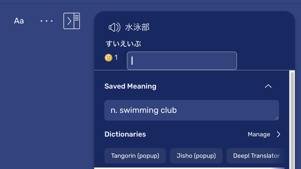Click the reading すいえいぶ
The width and height of the screenshot is (301, 169).
[x=123, y=44]
